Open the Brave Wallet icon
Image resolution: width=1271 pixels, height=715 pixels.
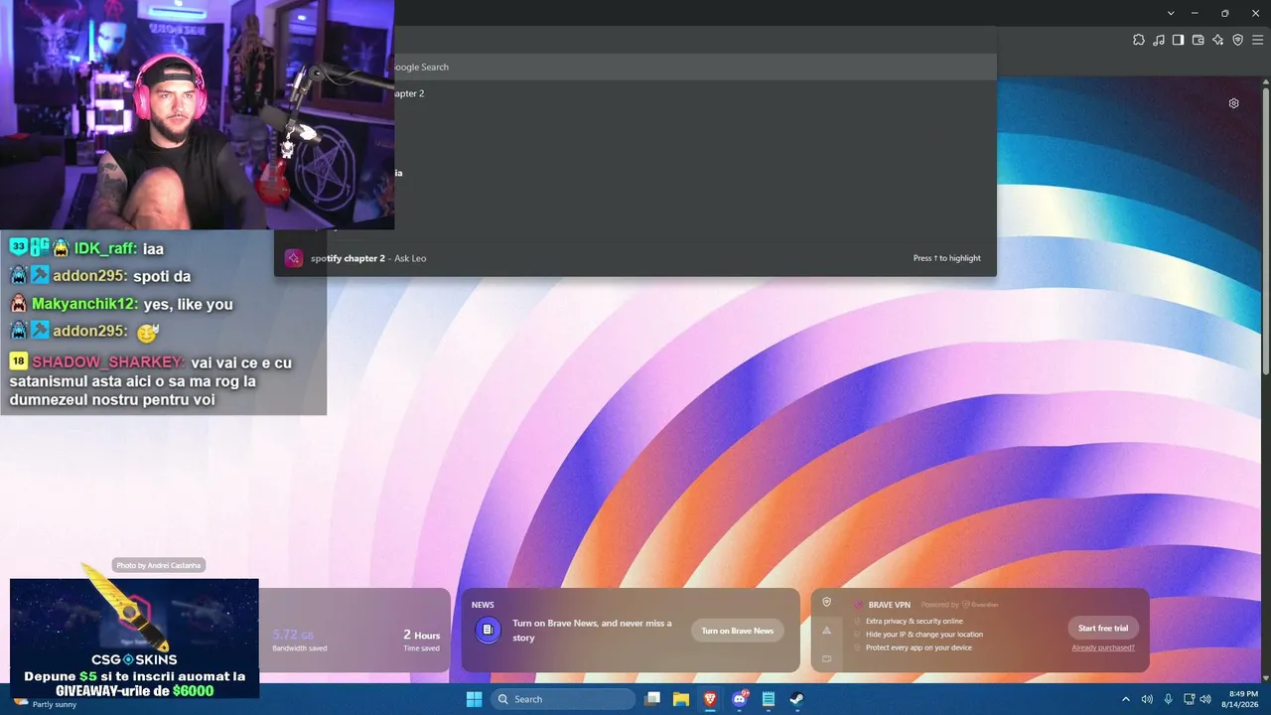pyautogui.click(x=1198, y=40)
